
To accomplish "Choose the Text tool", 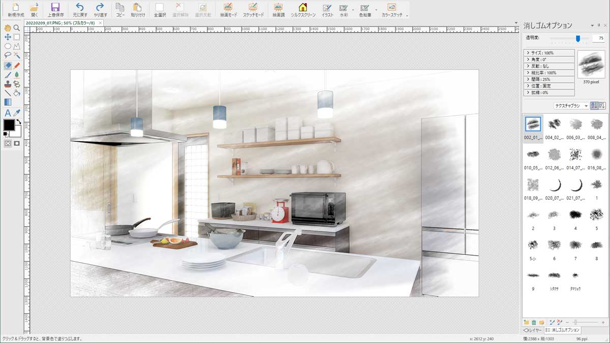I will tap(8, 113).
